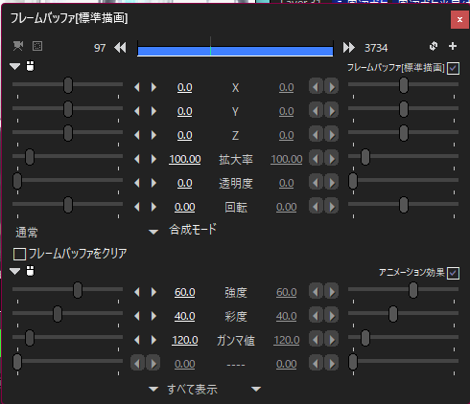Click the dotted selection-frame icon
Screen dimensions: 470x404
(x=37, y=46)
